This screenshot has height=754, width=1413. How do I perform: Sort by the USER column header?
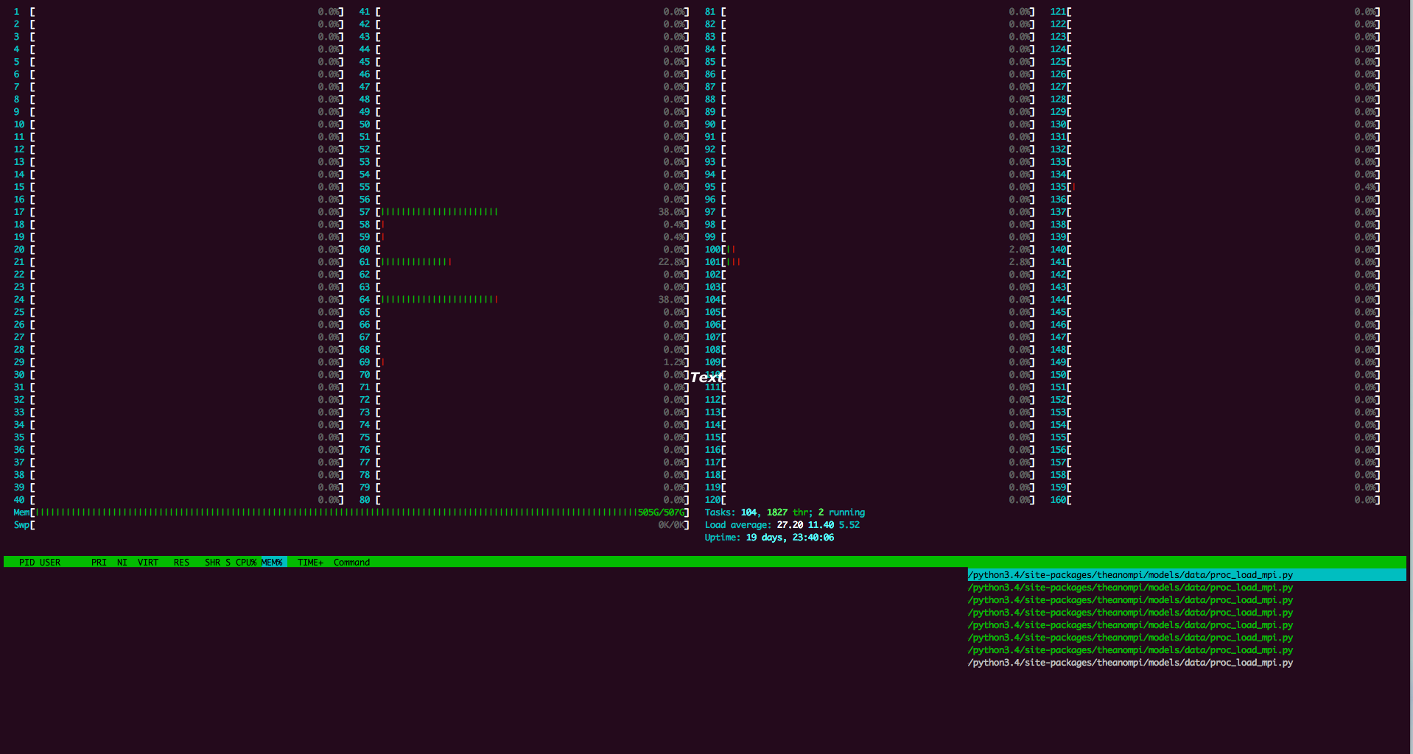[50, 562]
